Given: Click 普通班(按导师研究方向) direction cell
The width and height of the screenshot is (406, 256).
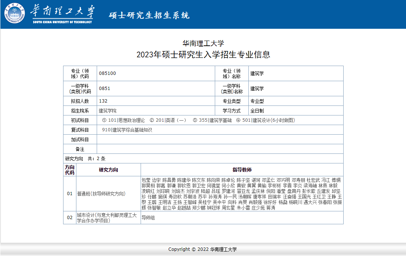Looking at the screenshot, I should 109,194.
